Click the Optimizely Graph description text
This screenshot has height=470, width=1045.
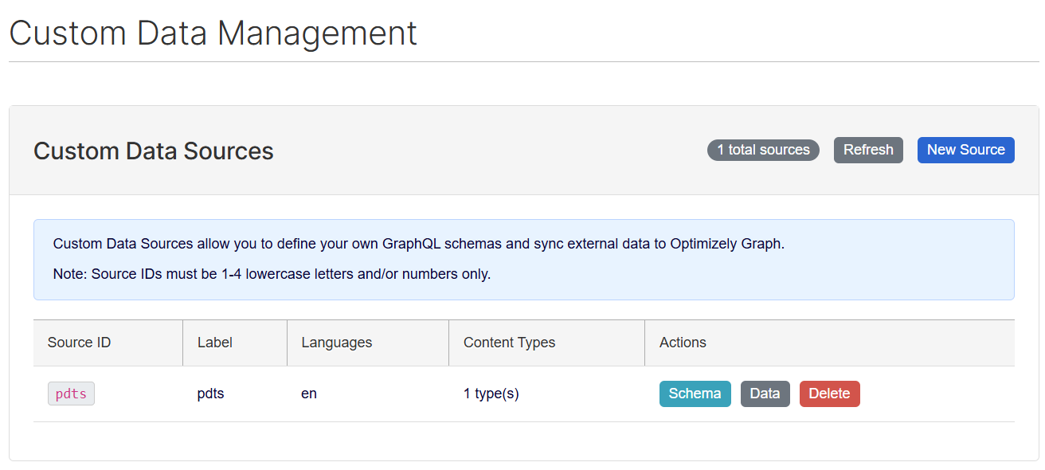(x=418, y=244)
